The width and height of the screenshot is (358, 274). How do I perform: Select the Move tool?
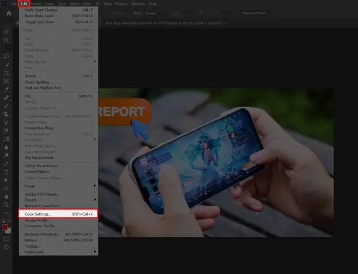[6, 32]
